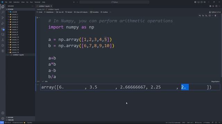Click the highlighted 2. output value
Viewport: 222px width, 124px height.
pyautogui.click(x=185, y=87)
